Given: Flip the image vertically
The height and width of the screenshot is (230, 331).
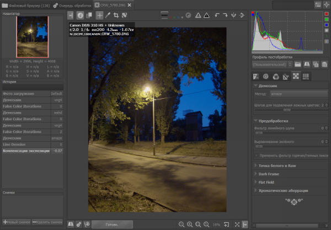Looking at the screenshot, I should 242,15.
